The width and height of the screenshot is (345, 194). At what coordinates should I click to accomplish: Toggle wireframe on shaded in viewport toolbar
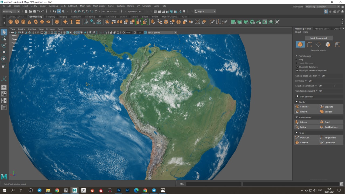point(74,32)
